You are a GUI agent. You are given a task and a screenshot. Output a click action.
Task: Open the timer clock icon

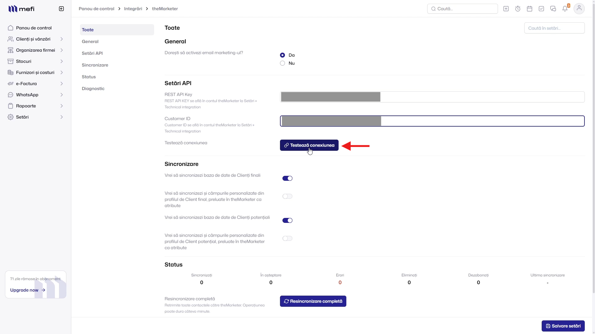click(x=518, y=9)
